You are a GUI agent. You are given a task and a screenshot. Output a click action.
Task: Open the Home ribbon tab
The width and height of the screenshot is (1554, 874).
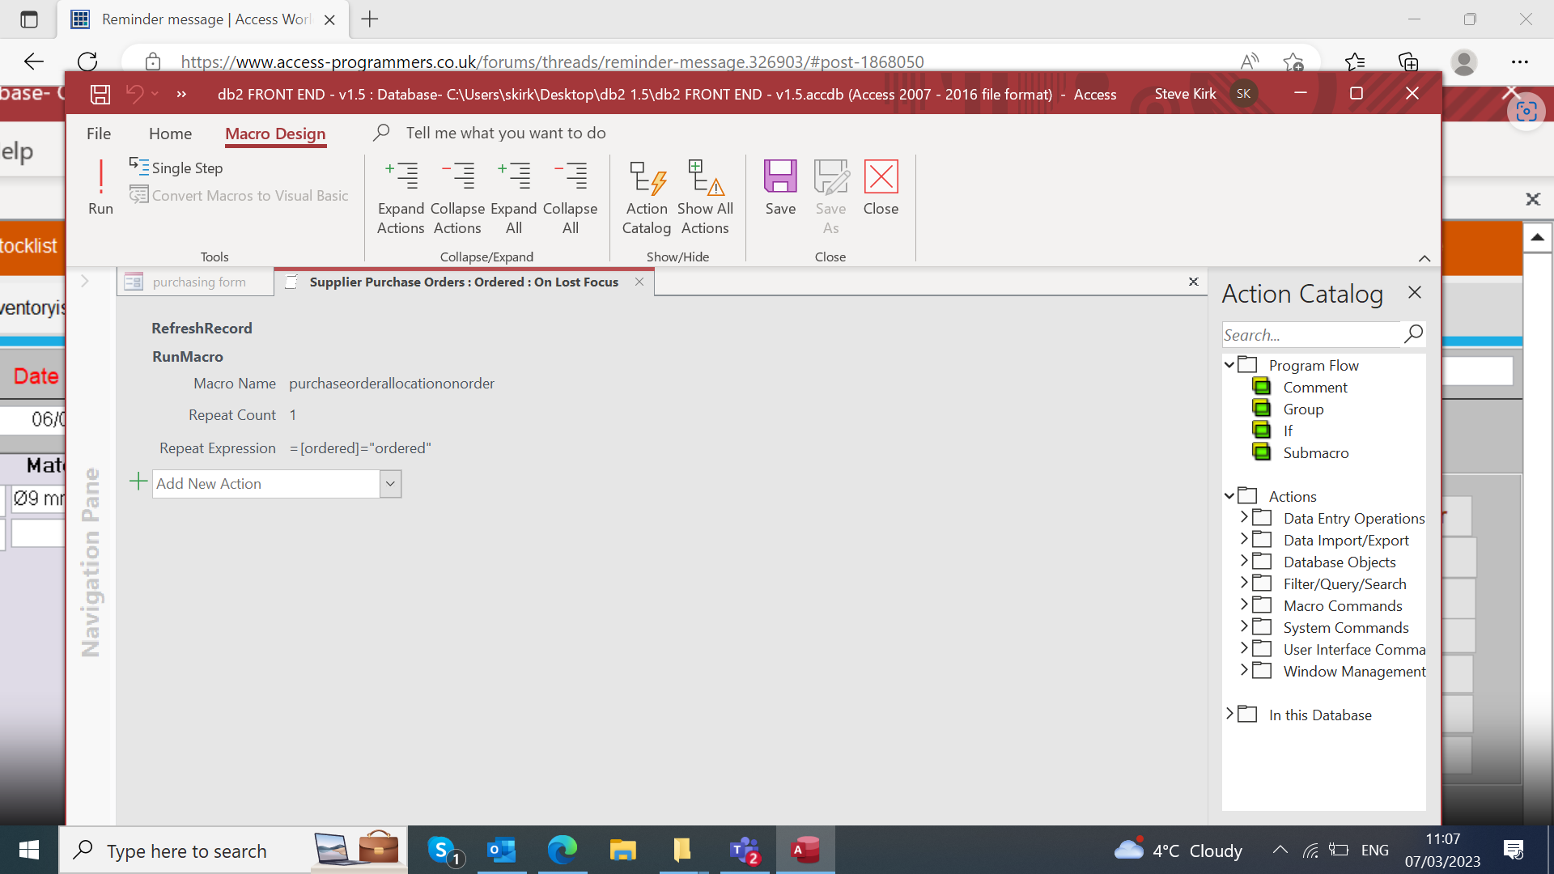[x=170, y=134]
